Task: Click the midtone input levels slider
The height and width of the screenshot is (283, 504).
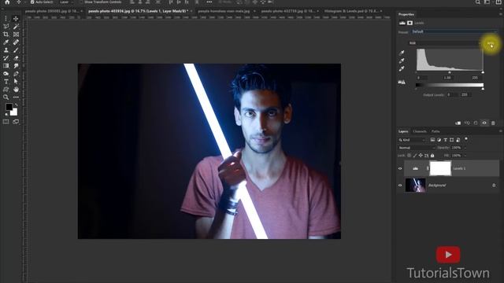Action: [x=450, y=72]
